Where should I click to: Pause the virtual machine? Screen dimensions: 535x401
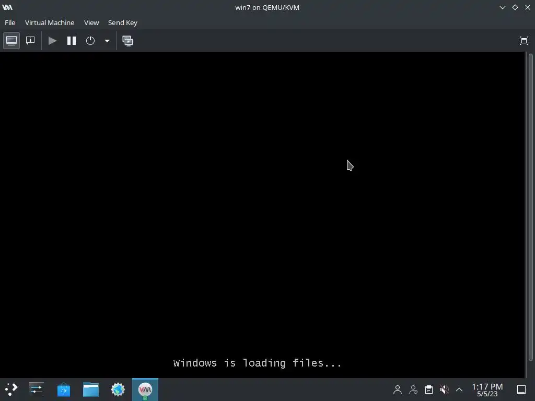pos(71,41)
